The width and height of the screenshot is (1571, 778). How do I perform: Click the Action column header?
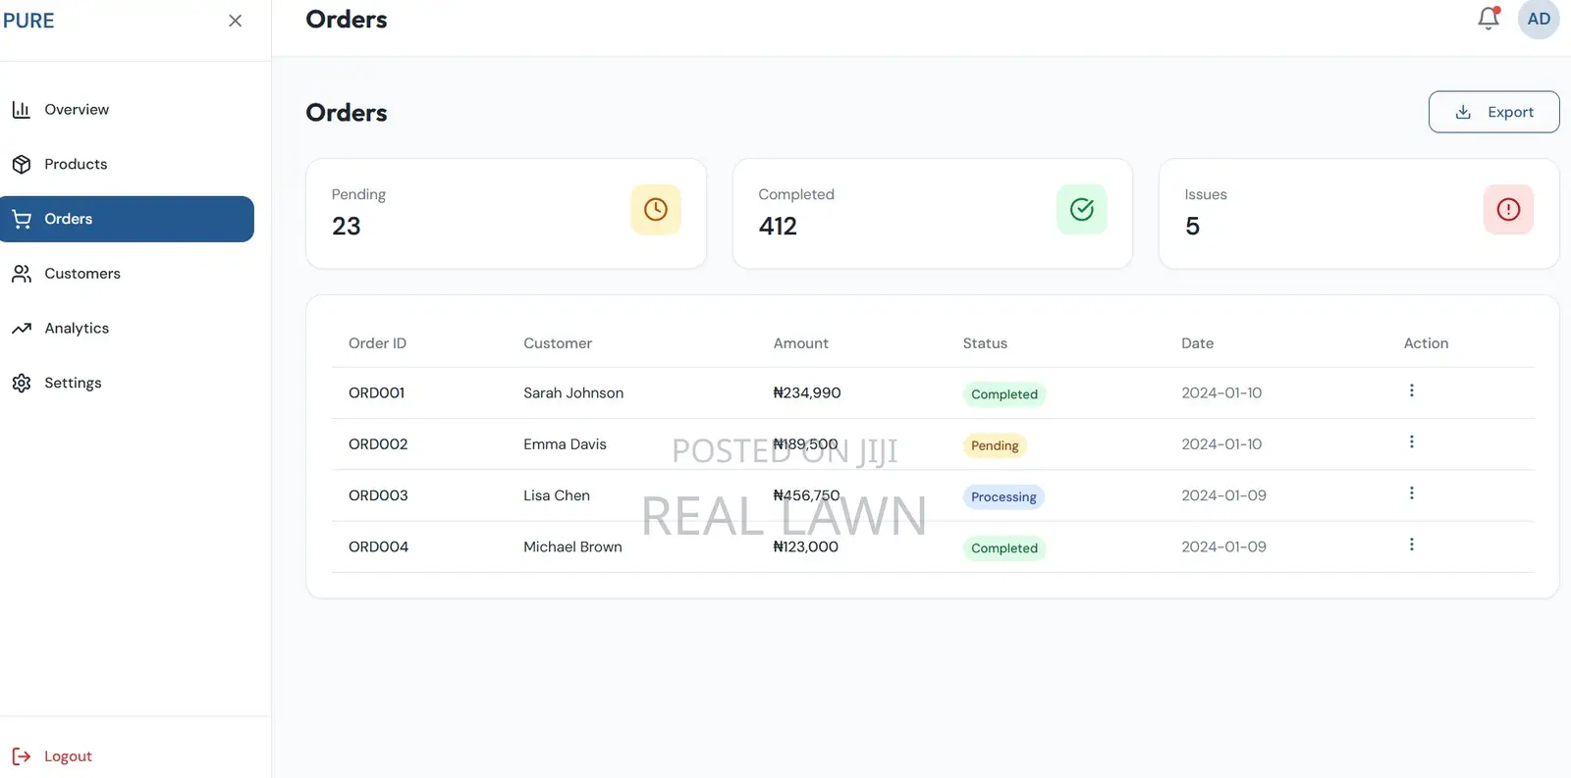pyautogui.click(x=1426, y=343)
